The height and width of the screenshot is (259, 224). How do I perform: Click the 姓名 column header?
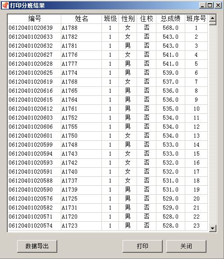(x=81, y=19)
